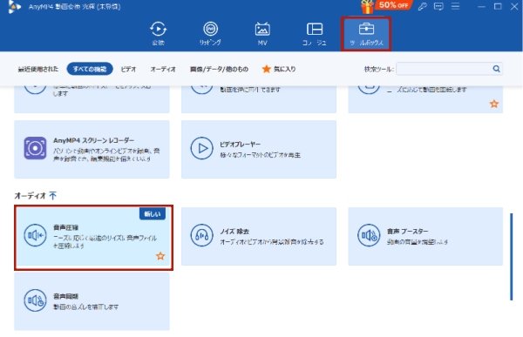This screenshot has height=337, width=523.
Task: Click the AnyMP4 app logo
Action: click(x=14, y=7)
